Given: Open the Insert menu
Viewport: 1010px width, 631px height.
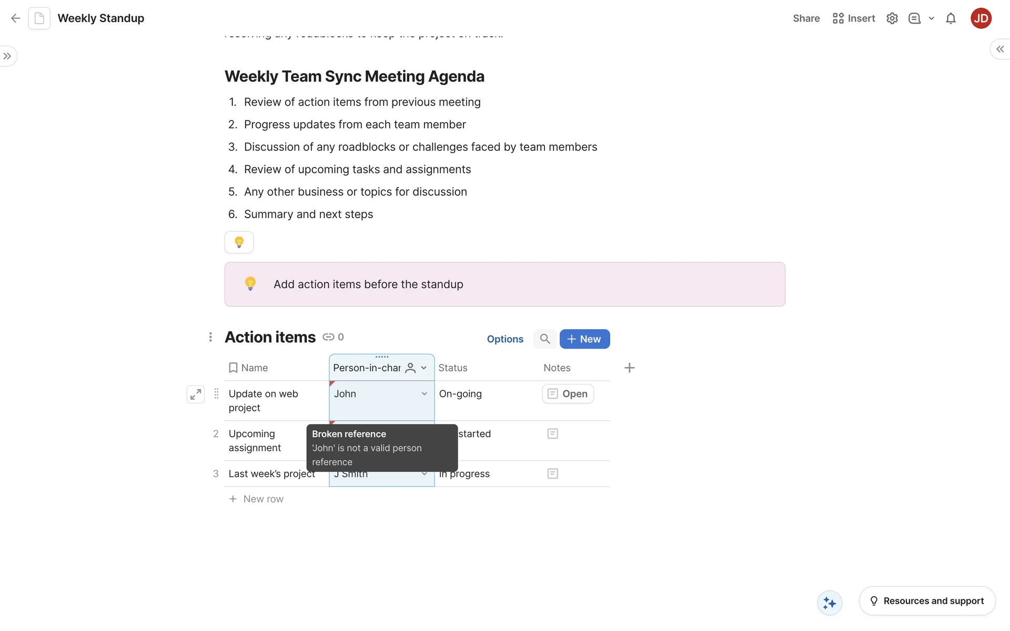Looking at the screenshot, I should 854,18.
